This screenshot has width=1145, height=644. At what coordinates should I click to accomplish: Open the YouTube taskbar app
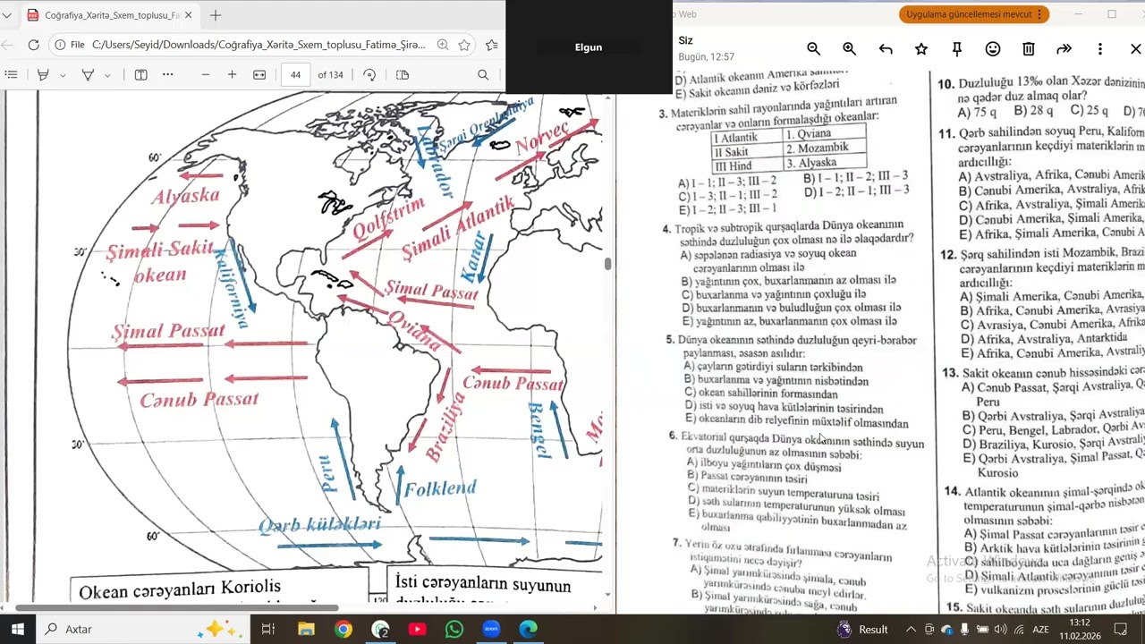pyautogui.click(x=417, y=629)
